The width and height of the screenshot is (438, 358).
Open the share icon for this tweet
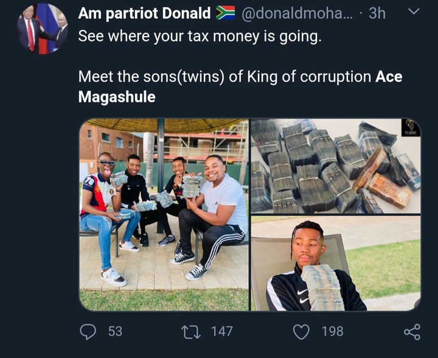click(x=412, y=331)
